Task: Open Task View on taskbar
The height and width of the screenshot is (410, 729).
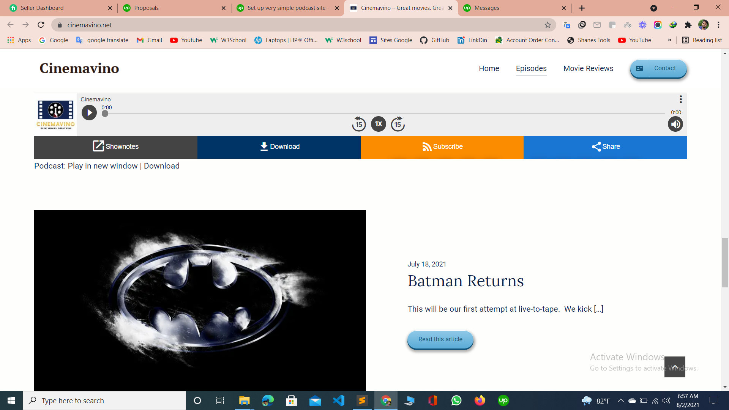Action: coord(220,401)
